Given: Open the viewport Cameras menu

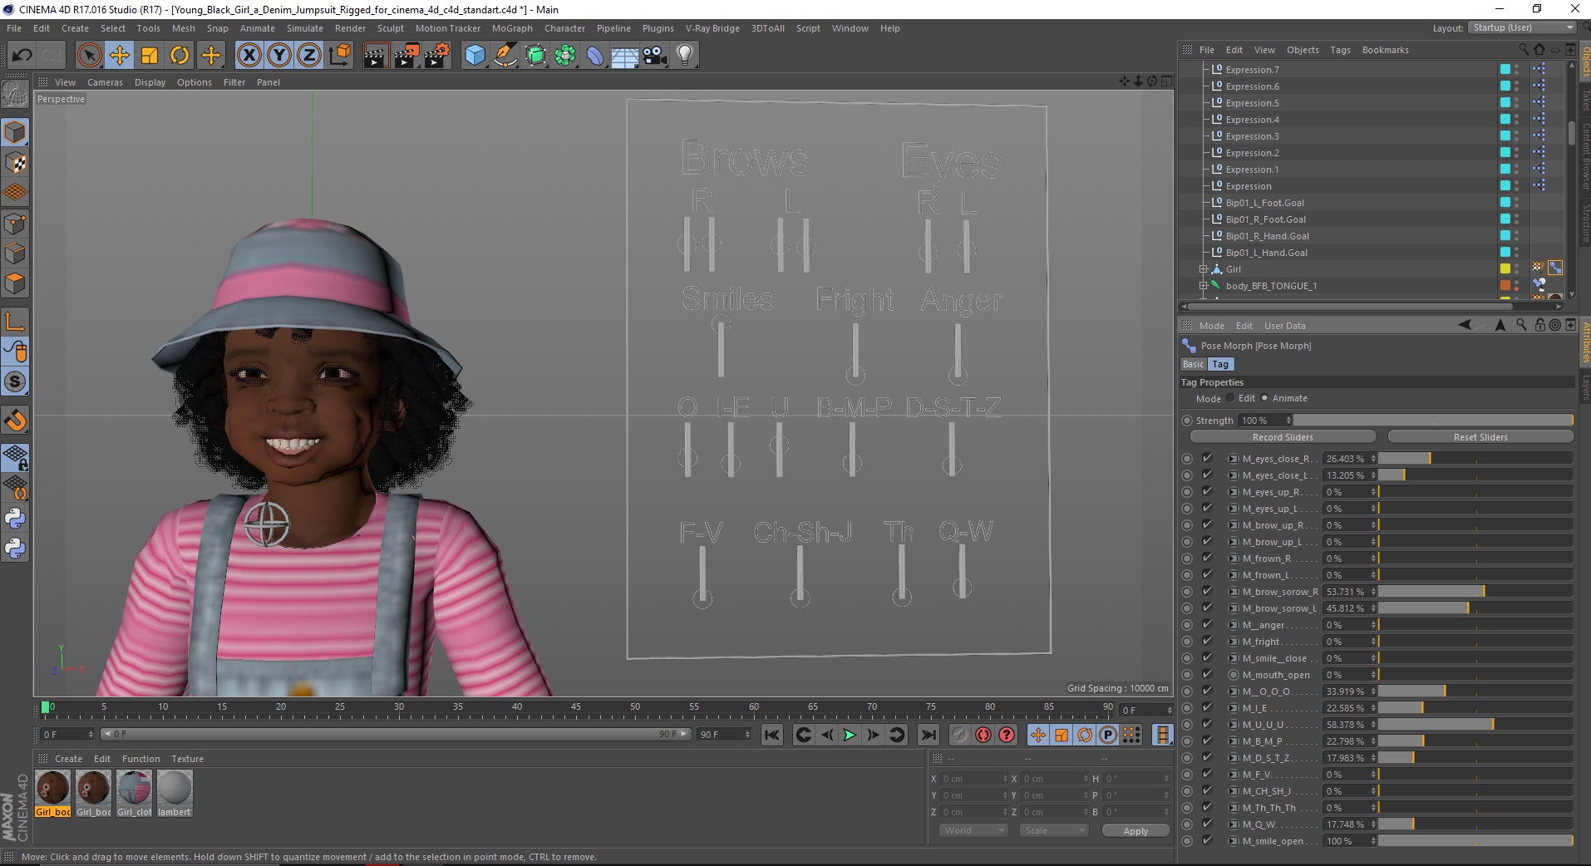Looking at the screenshot, I should pyautogui.click(x=105, y=82).
